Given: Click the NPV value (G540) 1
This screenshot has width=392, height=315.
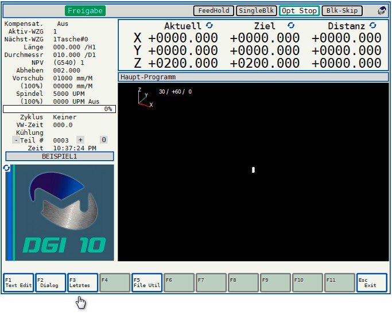Looking at the screenshot, I should click(x=68, y=63).
